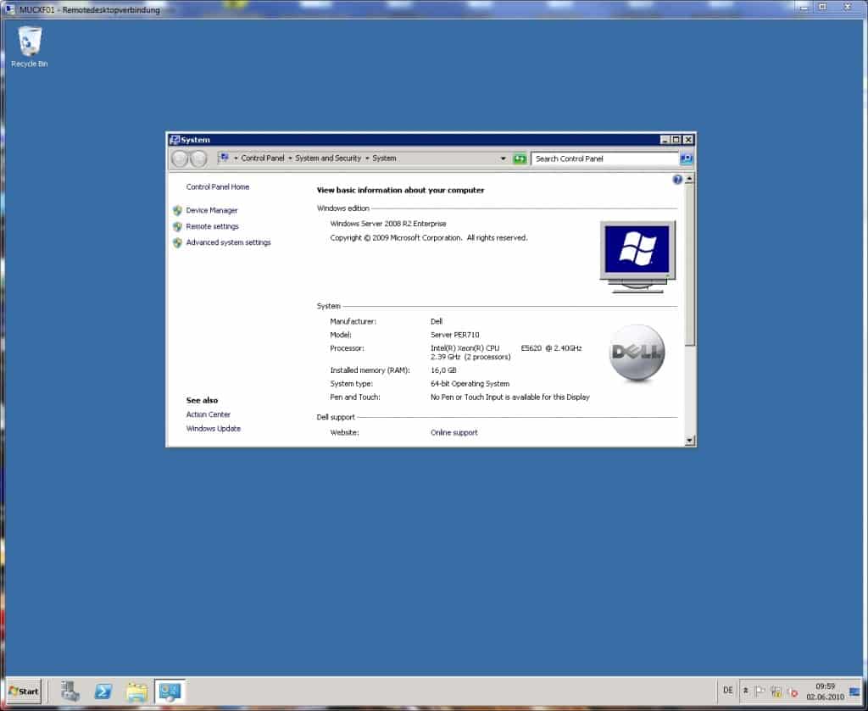
Task: Click the installed memory value 16,0 GB
Action: point(443,370)
